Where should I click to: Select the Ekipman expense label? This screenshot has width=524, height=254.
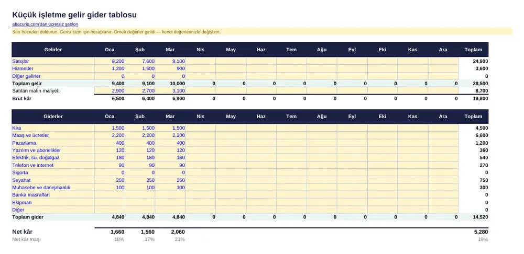tap(21, 203)
